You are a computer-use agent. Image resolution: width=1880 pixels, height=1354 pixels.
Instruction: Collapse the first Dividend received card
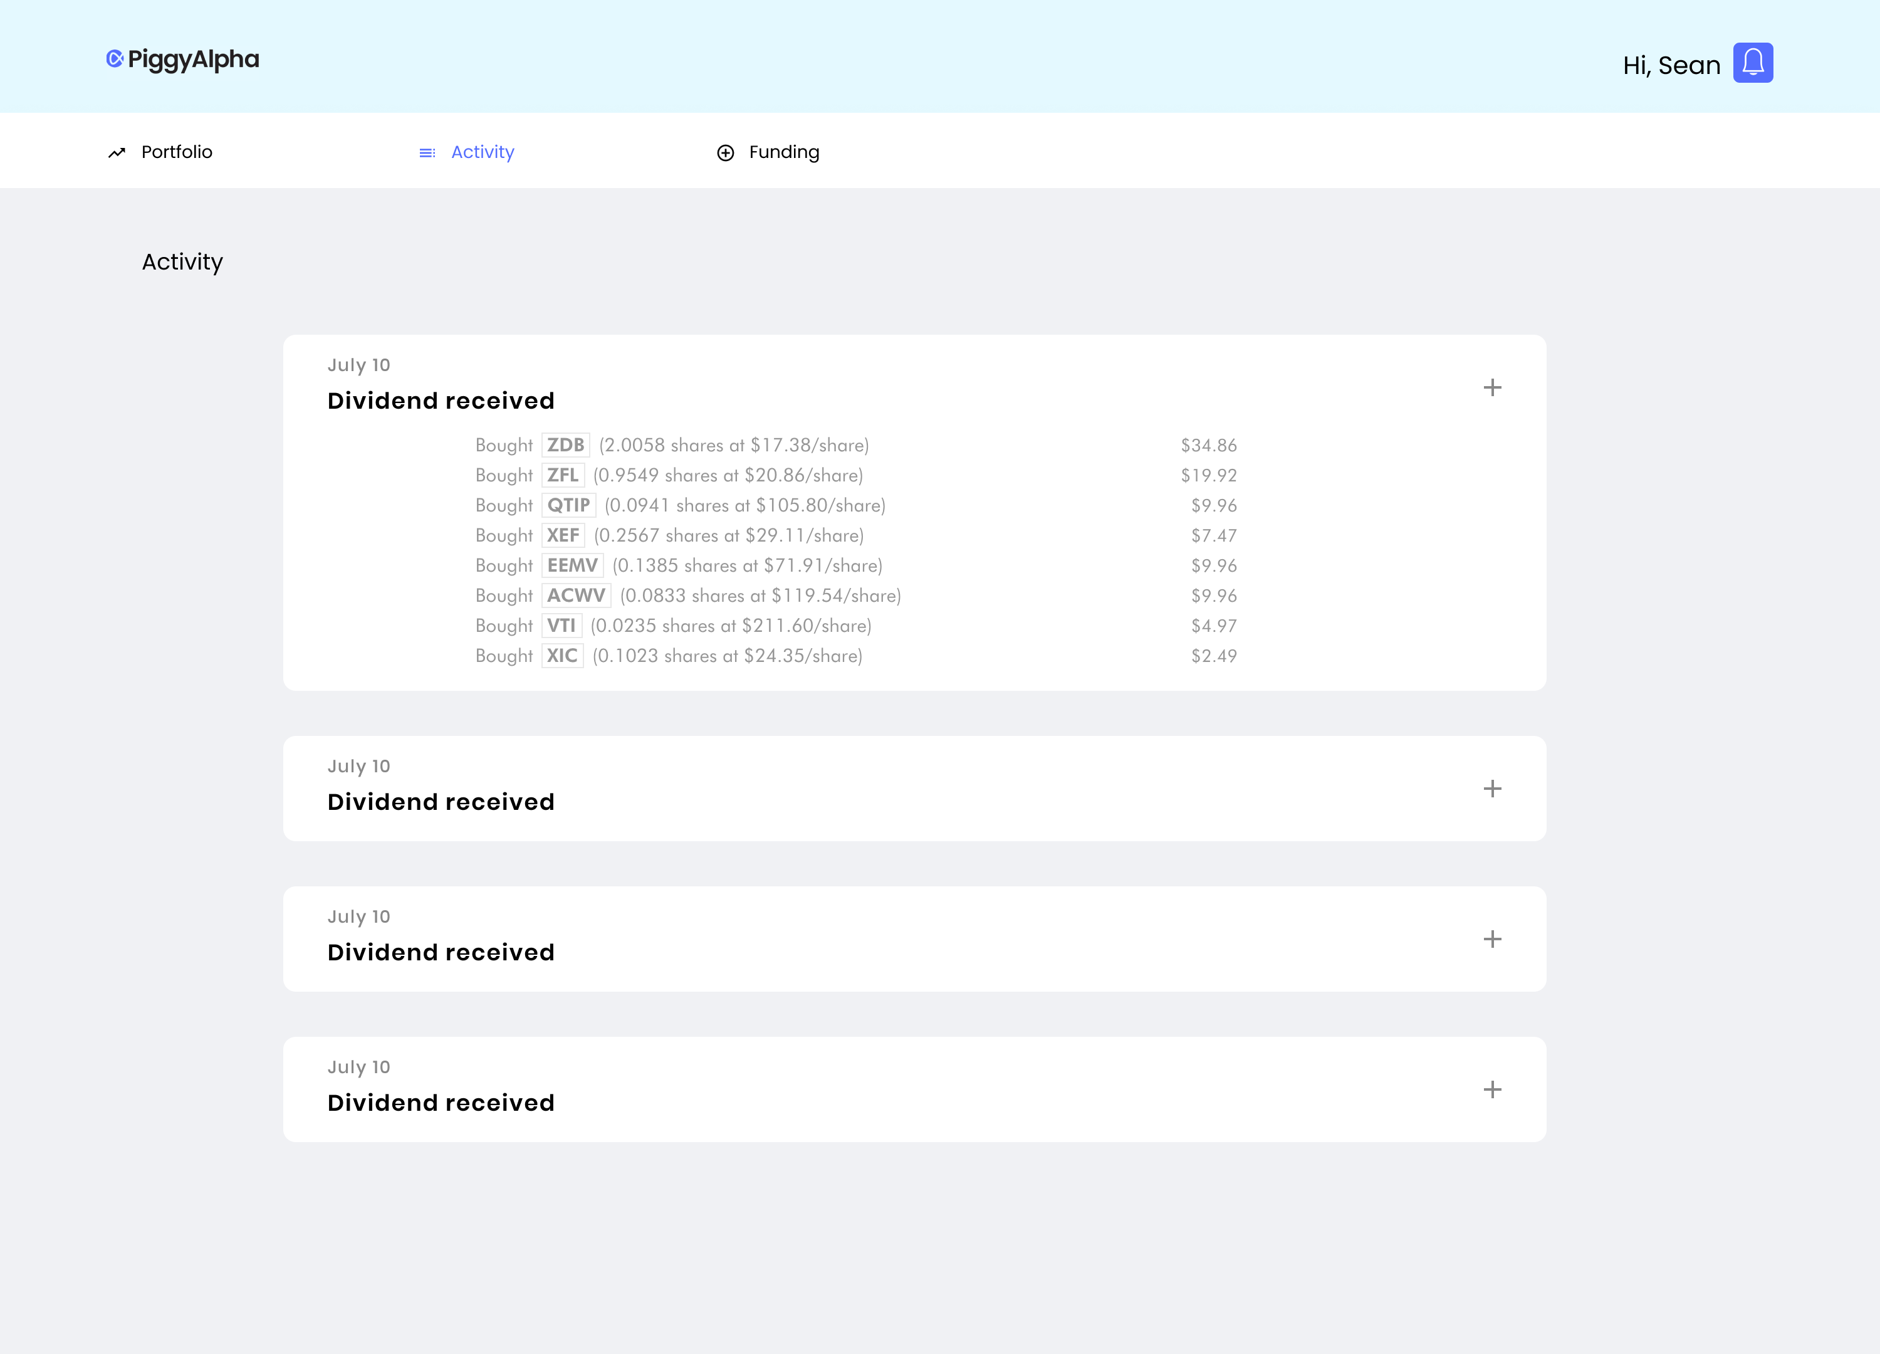click(1492, 387)
